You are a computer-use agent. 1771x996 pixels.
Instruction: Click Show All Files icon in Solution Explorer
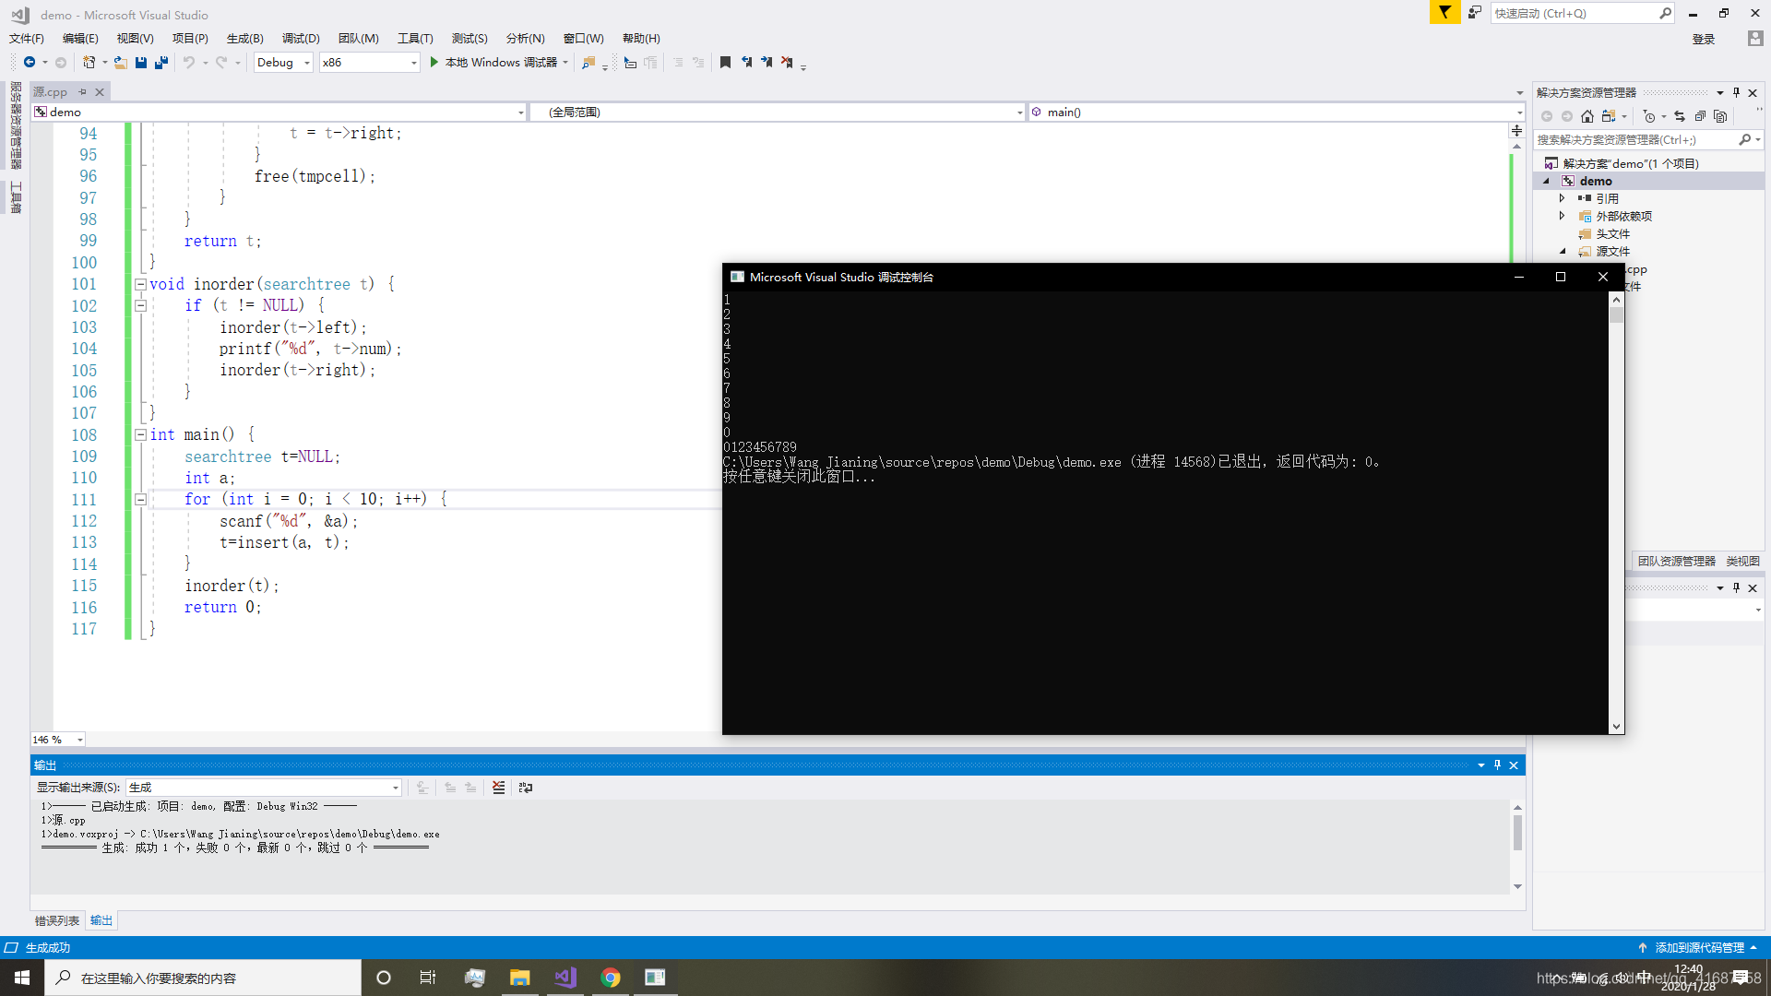coord(1720,116)
